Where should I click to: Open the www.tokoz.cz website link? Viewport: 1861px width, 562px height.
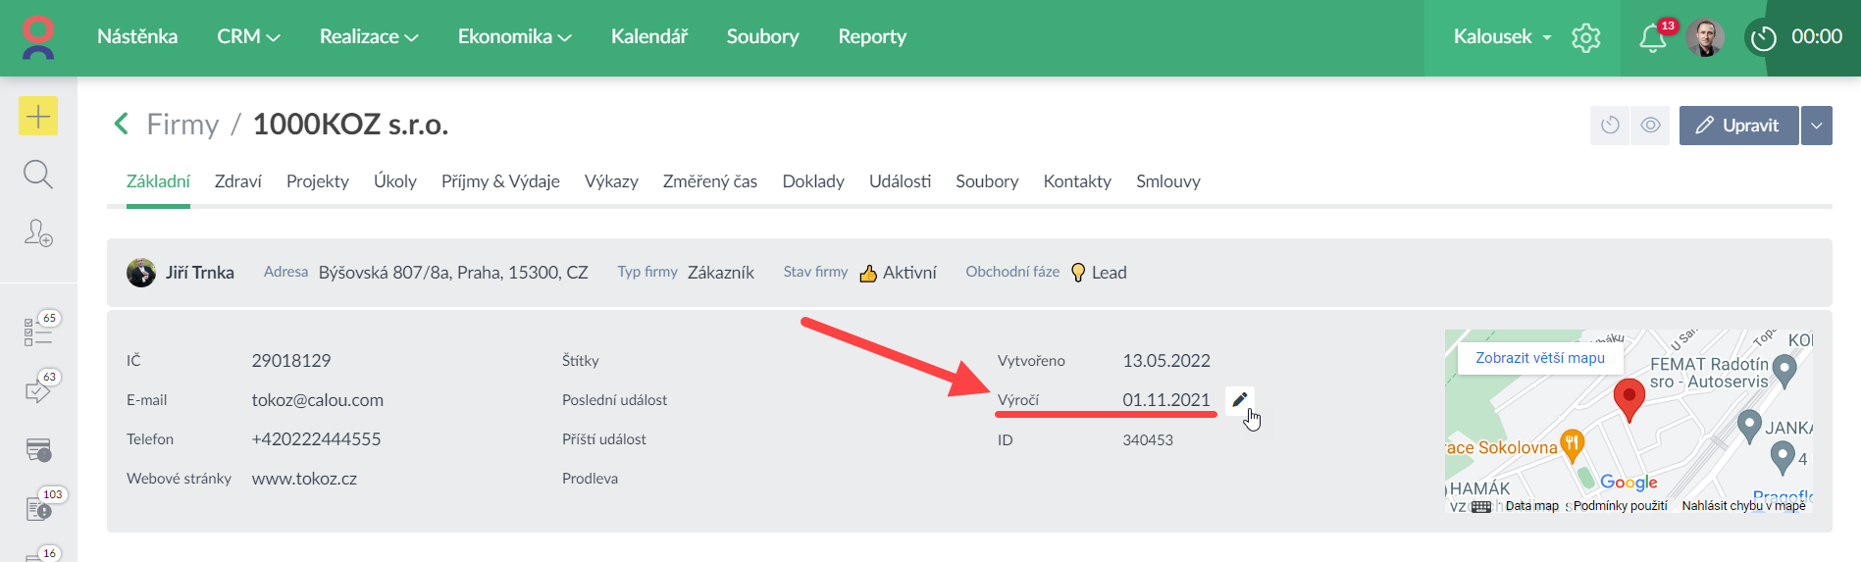click(x=304, y=479)
